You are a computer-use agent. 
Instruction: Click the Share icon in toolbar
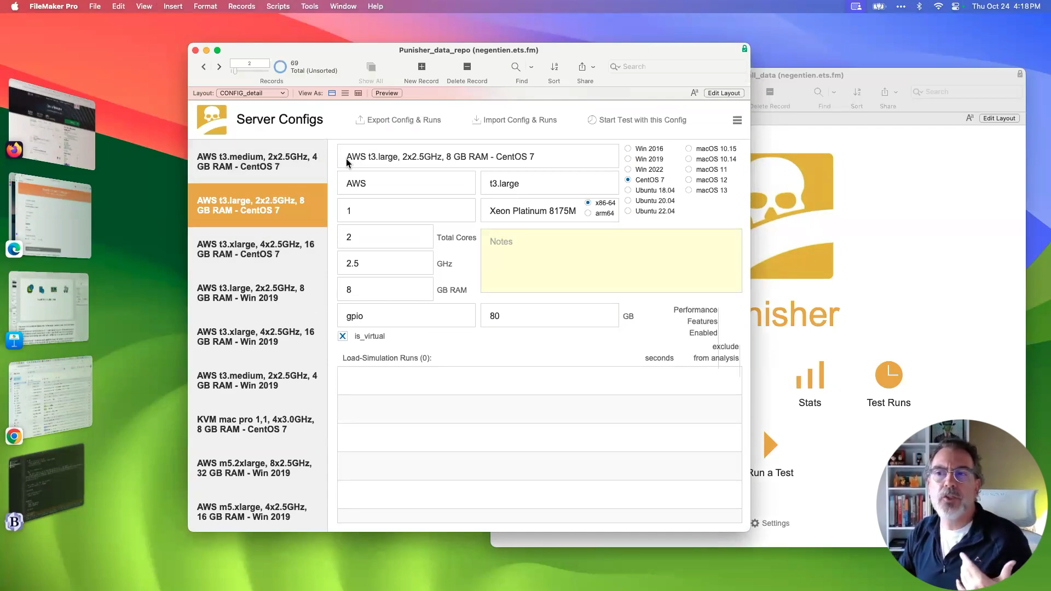[x=582, y=67]
